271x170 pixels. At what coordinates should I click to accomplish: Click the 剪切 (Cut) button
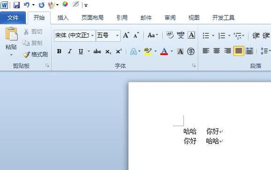33,32
